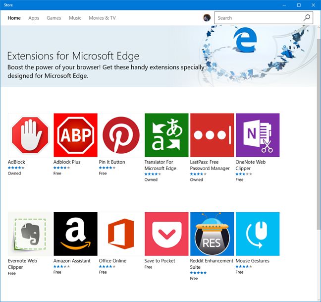321x302 pixels.
Task: Click the OneNote Web Clipper star rating
Action: point(244,174)
